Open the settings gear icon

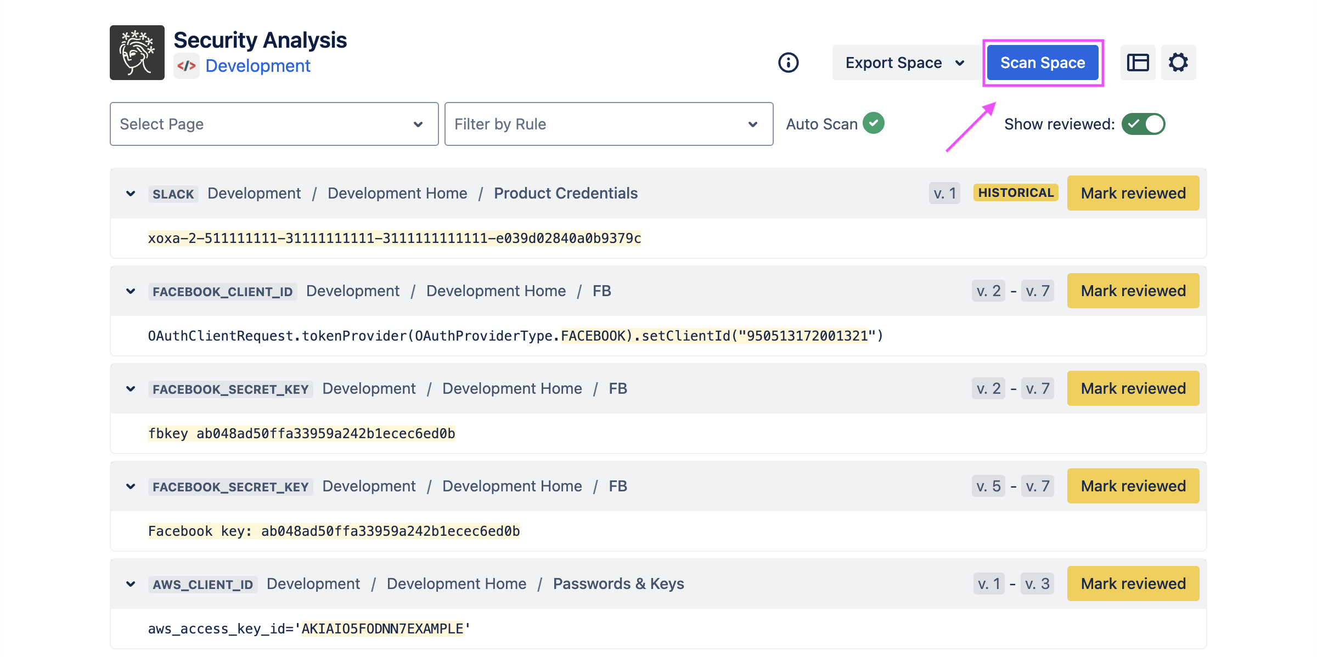(1178, 63)
